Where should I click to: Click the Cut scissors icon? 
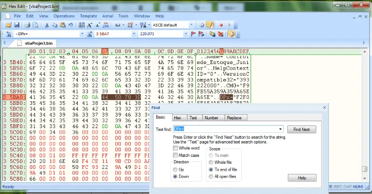click(x=47, y=25)
